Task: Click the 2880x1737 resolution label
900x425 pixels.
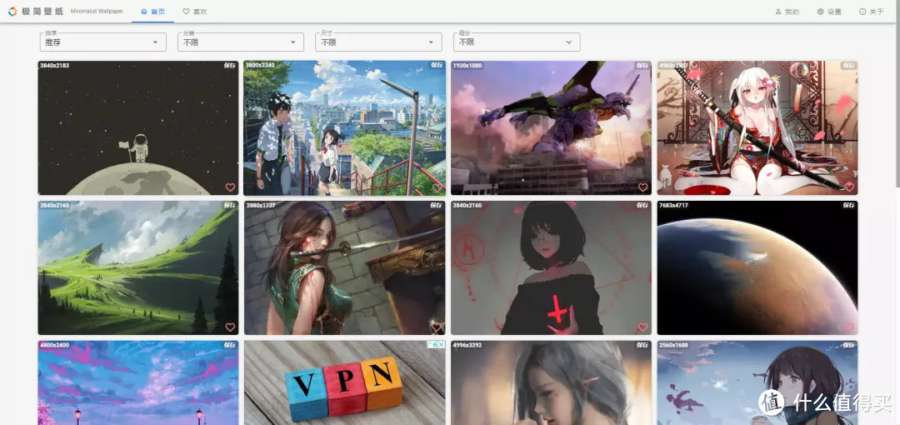Action: (x=261, y=205)
